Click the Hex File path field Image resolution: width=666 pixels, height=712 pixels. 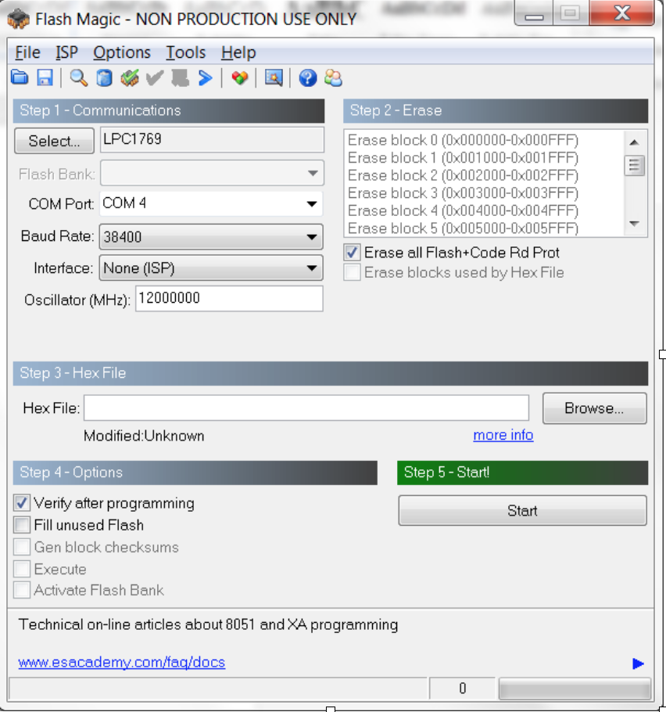tap(306, 408)
